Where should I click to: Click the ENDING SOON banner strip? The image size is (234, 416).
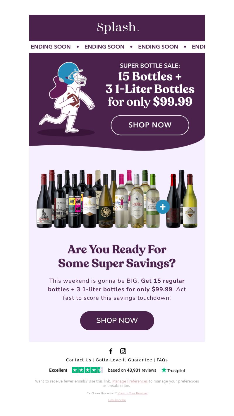click(x=117, y=47)
